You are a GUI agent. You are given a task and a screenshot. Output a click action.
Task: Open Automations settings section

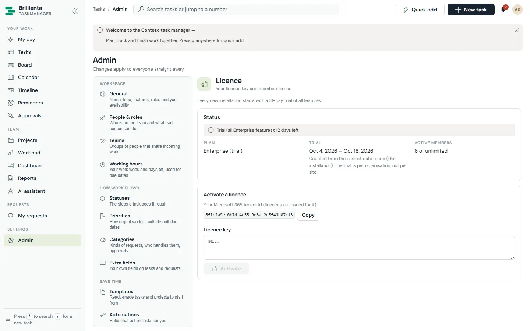pyautogui.click(x=142, y=317)
